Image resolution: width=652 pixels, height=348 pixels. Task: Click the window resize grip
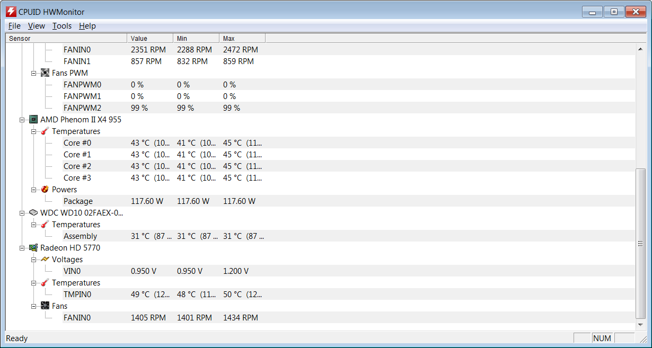click(x=643, y=339)
